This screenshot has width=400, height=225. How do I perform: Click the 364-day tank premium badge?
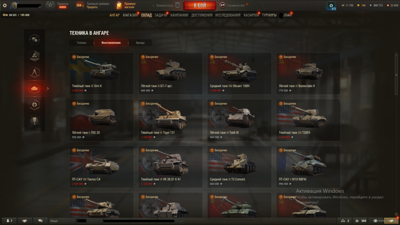coord(80,5)
